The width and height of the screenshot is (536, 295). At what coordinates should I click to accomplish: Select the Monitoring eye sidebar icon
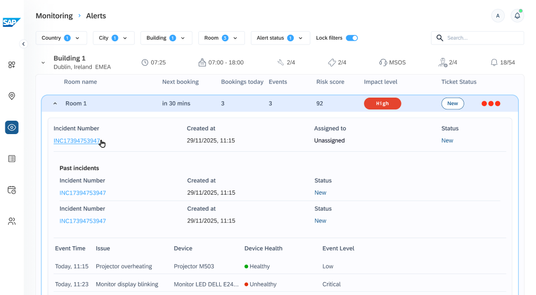(x=12, y=127)
